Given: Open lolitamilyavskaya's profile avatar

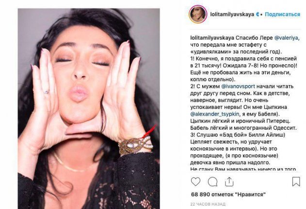Looking at the screenshot, I should [198, 15].
